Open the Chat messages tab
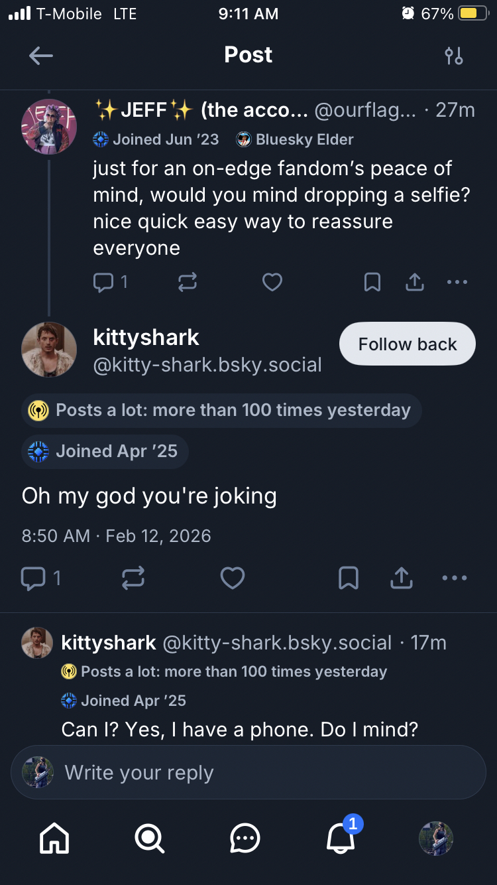 (245, 839)
